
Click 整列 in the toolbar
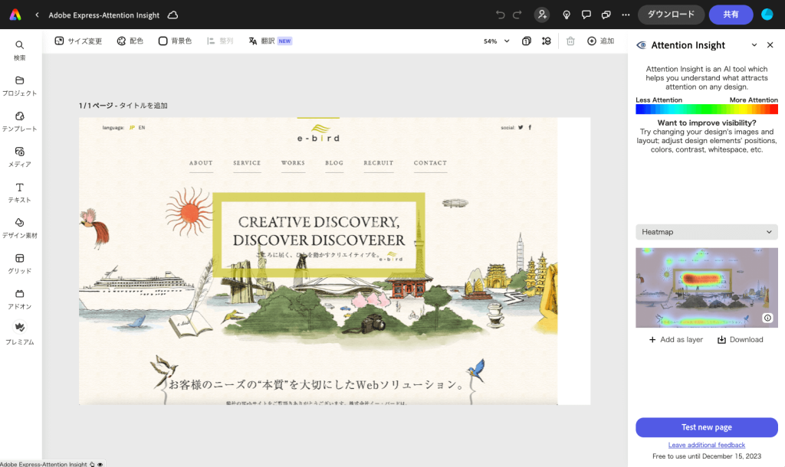(220, 41)
